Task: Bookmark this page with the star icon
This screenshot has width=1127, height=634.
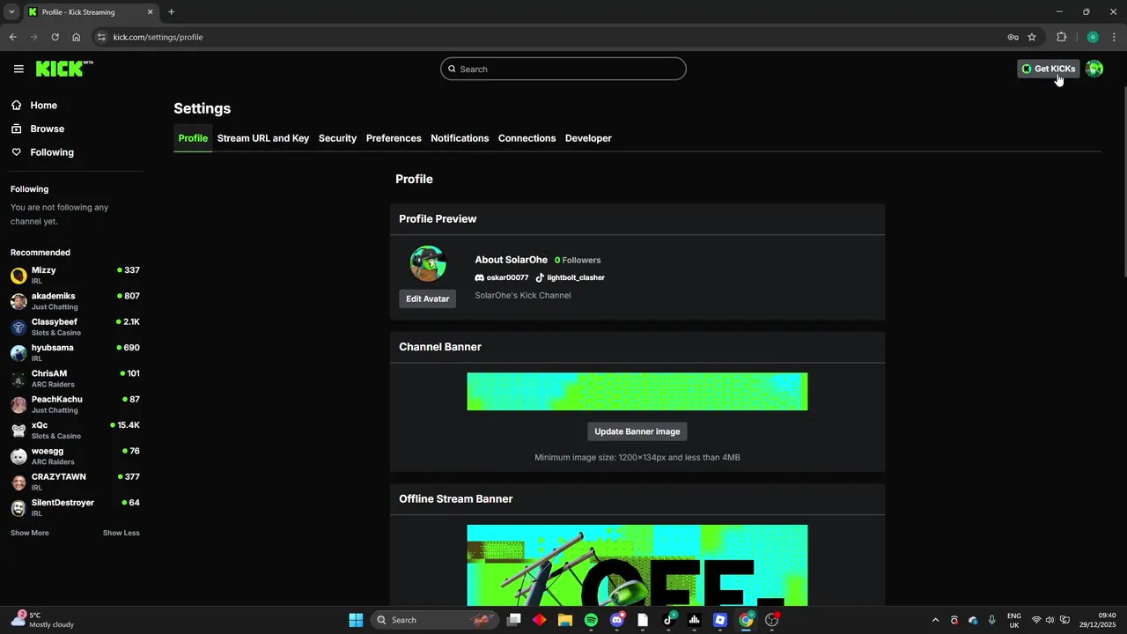Action: pos(1032,37)
